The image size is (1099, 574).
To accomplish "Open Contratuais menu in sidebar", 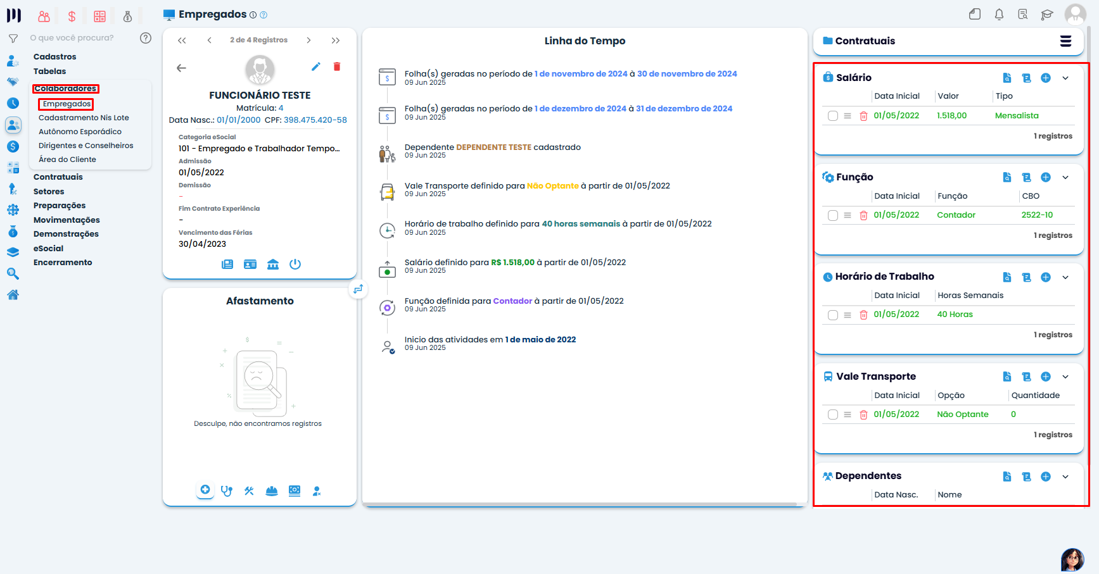I will pyautogui.click(x=58, y=177).
